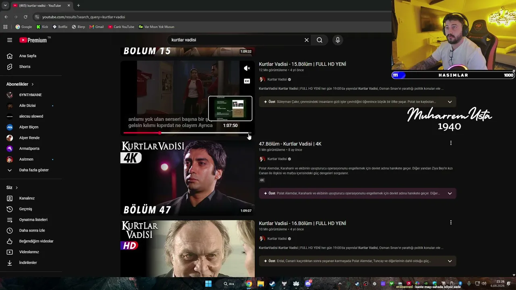516x290 pixels.
Task: Open Discord from the taskbar
Action: (308, 284)
